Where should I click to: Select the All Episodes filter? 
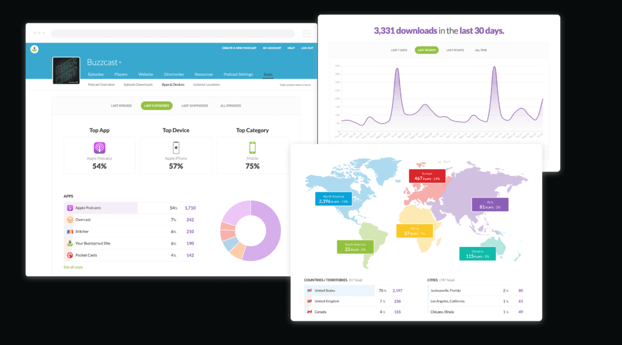pyautogui.click(x=231, y=106)
